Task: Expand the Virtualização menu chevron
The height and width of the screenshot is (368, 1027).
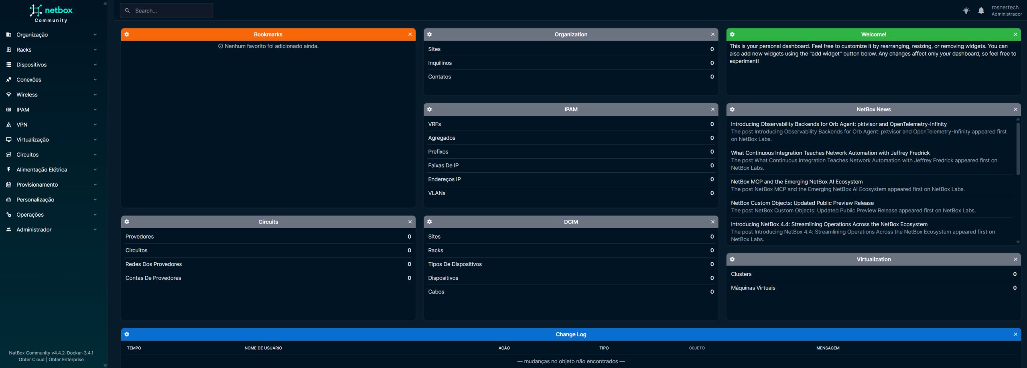Action: tap(95, 140)
